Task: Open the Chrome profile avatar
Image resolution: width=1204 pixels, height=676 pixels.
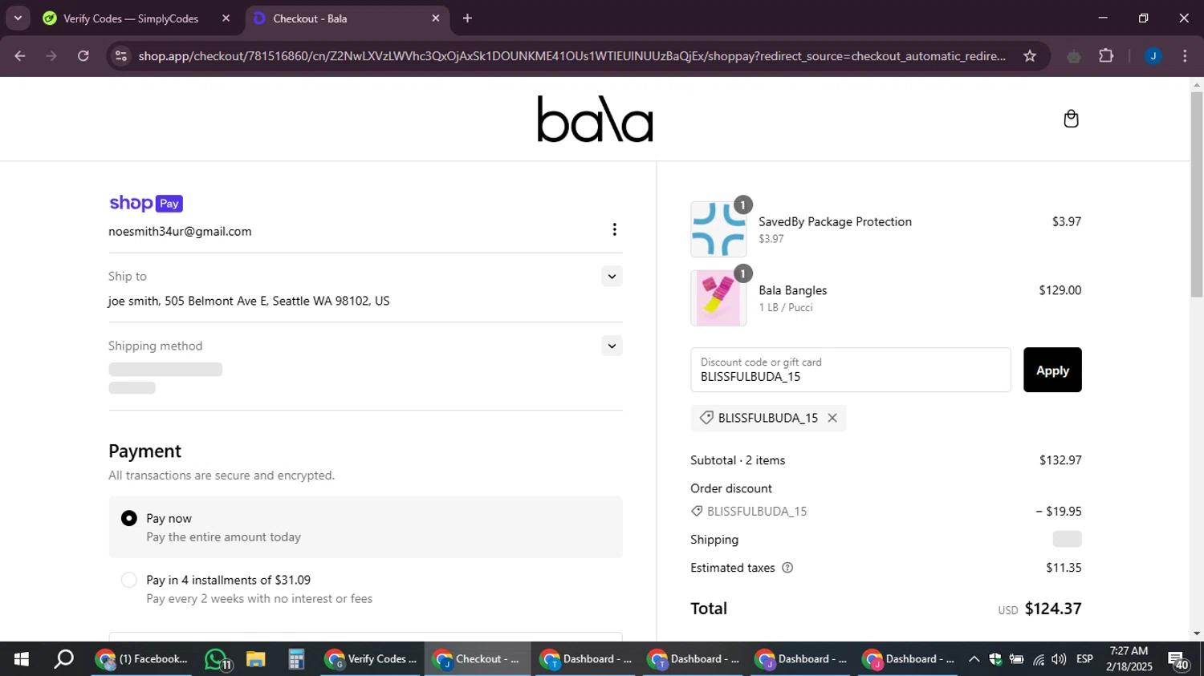Action: click(x=1153, y=56)
